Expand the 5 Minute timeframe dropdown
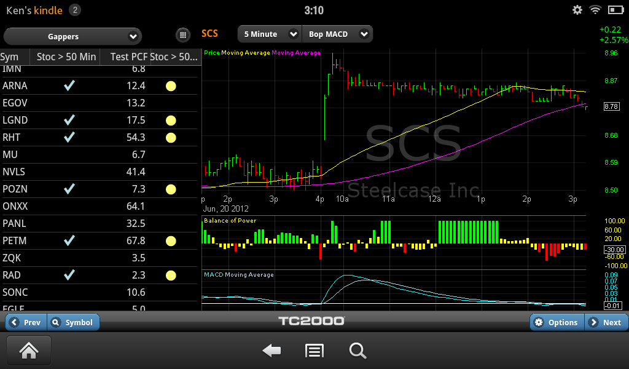 pyautogui.click(x=268, y=34)
